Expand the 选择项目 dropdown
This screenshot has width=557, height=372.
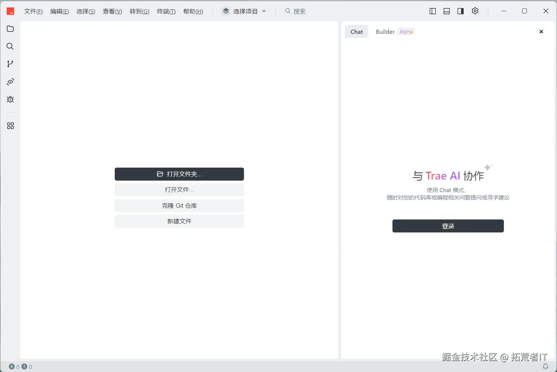tap(244, 12)
